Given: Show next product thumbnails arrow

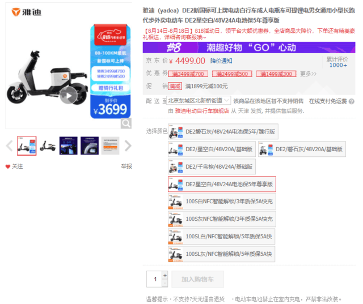Looking at the screenshot, I should tap(128, 145).
